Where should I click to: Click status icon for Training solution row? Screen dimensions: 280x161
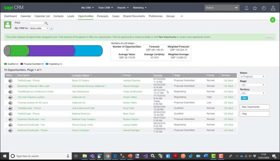(10, 103)
